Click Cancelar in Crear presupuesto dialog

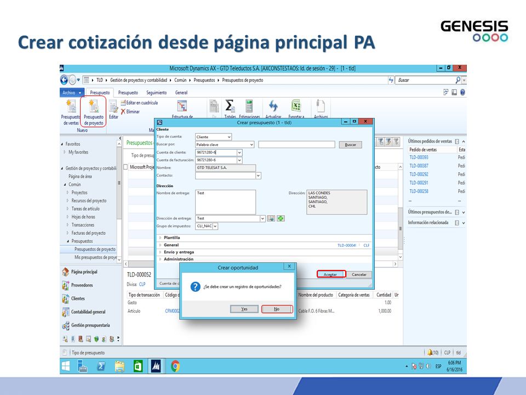[359, 274]
